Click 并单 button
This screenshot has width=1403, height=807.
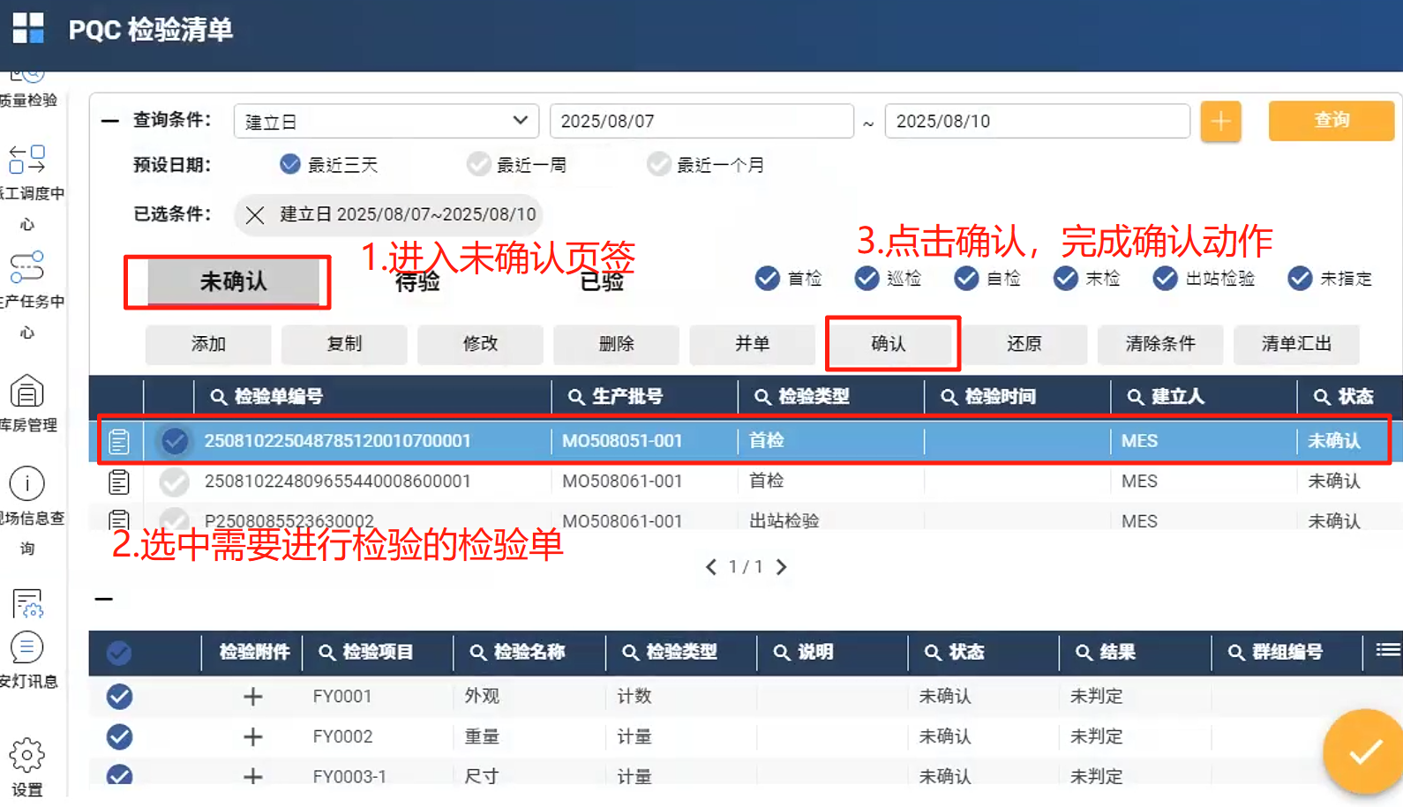click(752, 344)
